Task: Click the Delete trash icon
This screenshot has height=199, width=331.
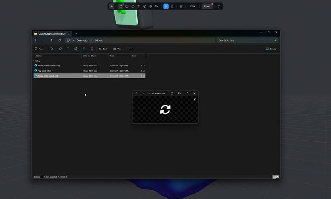Action: coord(92,49)
